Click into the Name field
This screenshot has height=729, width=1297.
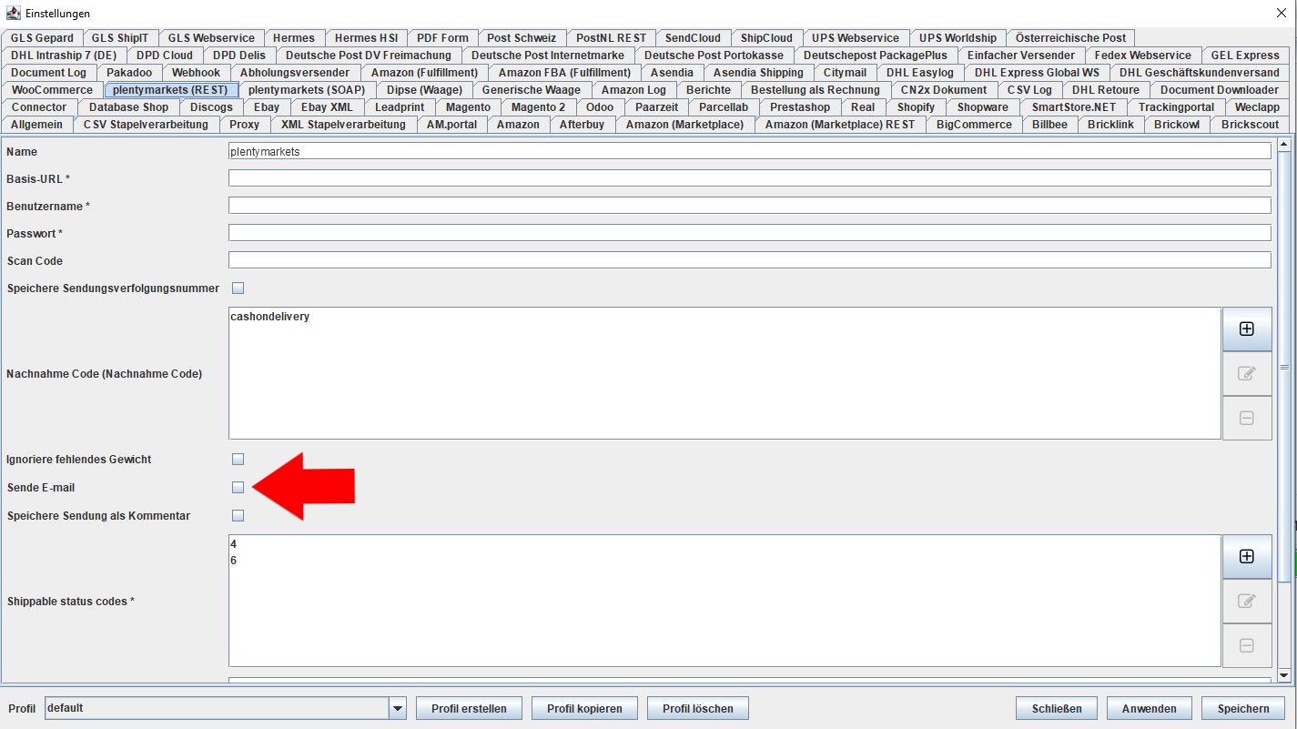750,152
